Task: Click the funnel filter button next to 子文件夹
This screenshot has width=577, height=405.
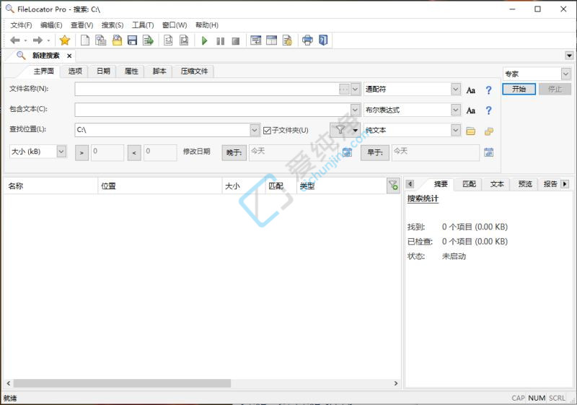Action: click(x=345, y=130)
